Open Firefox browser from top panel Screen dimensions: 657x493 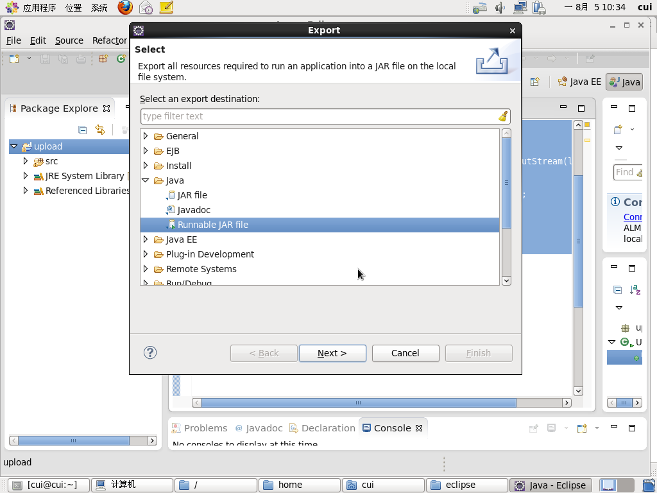(125, 8)
